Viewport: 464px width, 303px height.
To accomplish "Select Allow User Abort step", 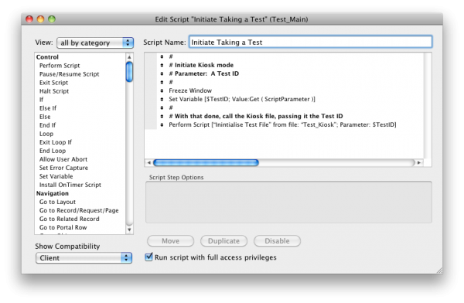I will [x=63, y=159].
